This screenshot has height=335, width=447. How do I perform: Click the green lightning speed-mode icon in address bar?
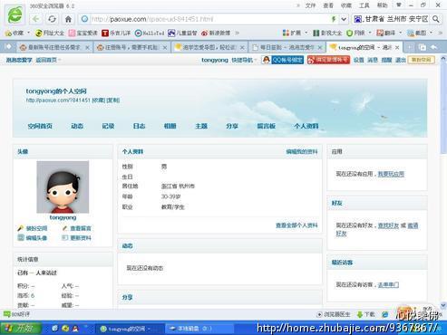[334, 19]
